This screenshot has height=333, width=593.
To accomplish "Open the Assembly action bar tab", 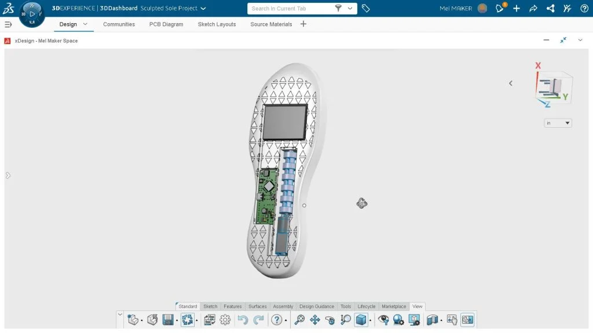I will point(283,306).
